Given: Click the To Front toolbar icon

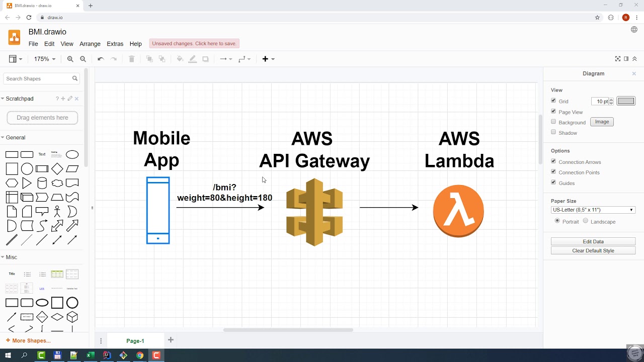Looking at the screenshot, I should 149,59.
